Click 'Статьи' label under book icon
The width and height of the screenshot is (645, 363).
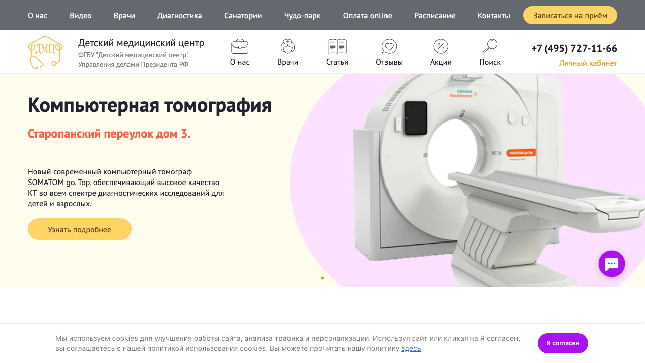pos(337,62)
